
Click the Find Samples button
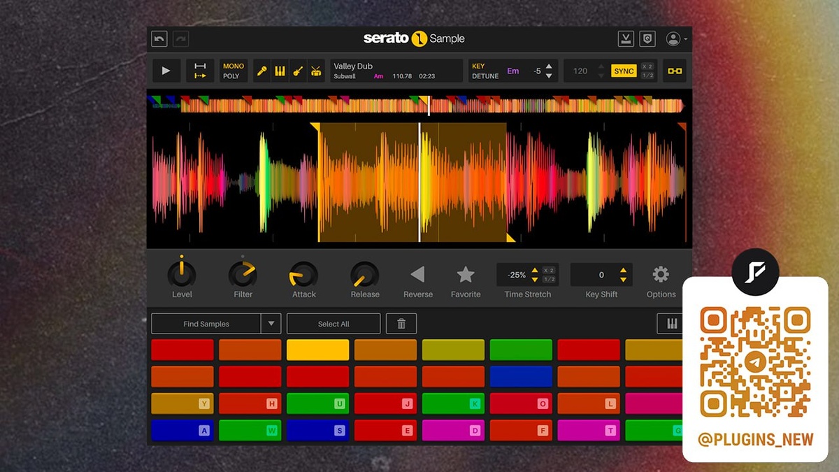click(x=206, y=324)
